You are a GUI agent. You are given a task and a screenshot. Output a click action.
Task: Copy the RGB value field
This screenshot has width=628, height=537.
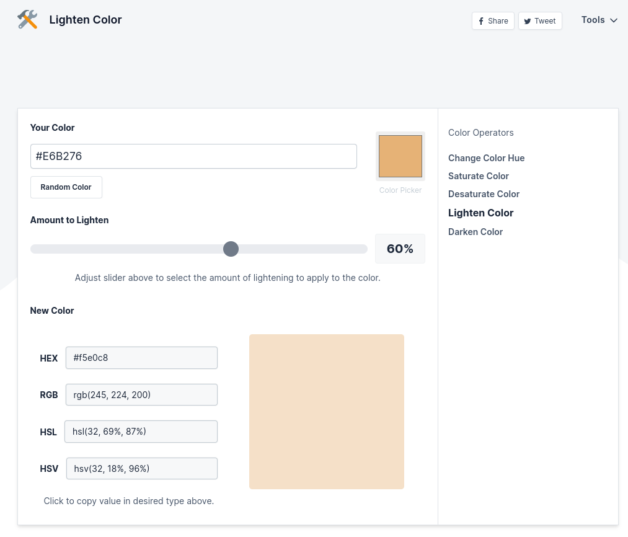(141, 395)
